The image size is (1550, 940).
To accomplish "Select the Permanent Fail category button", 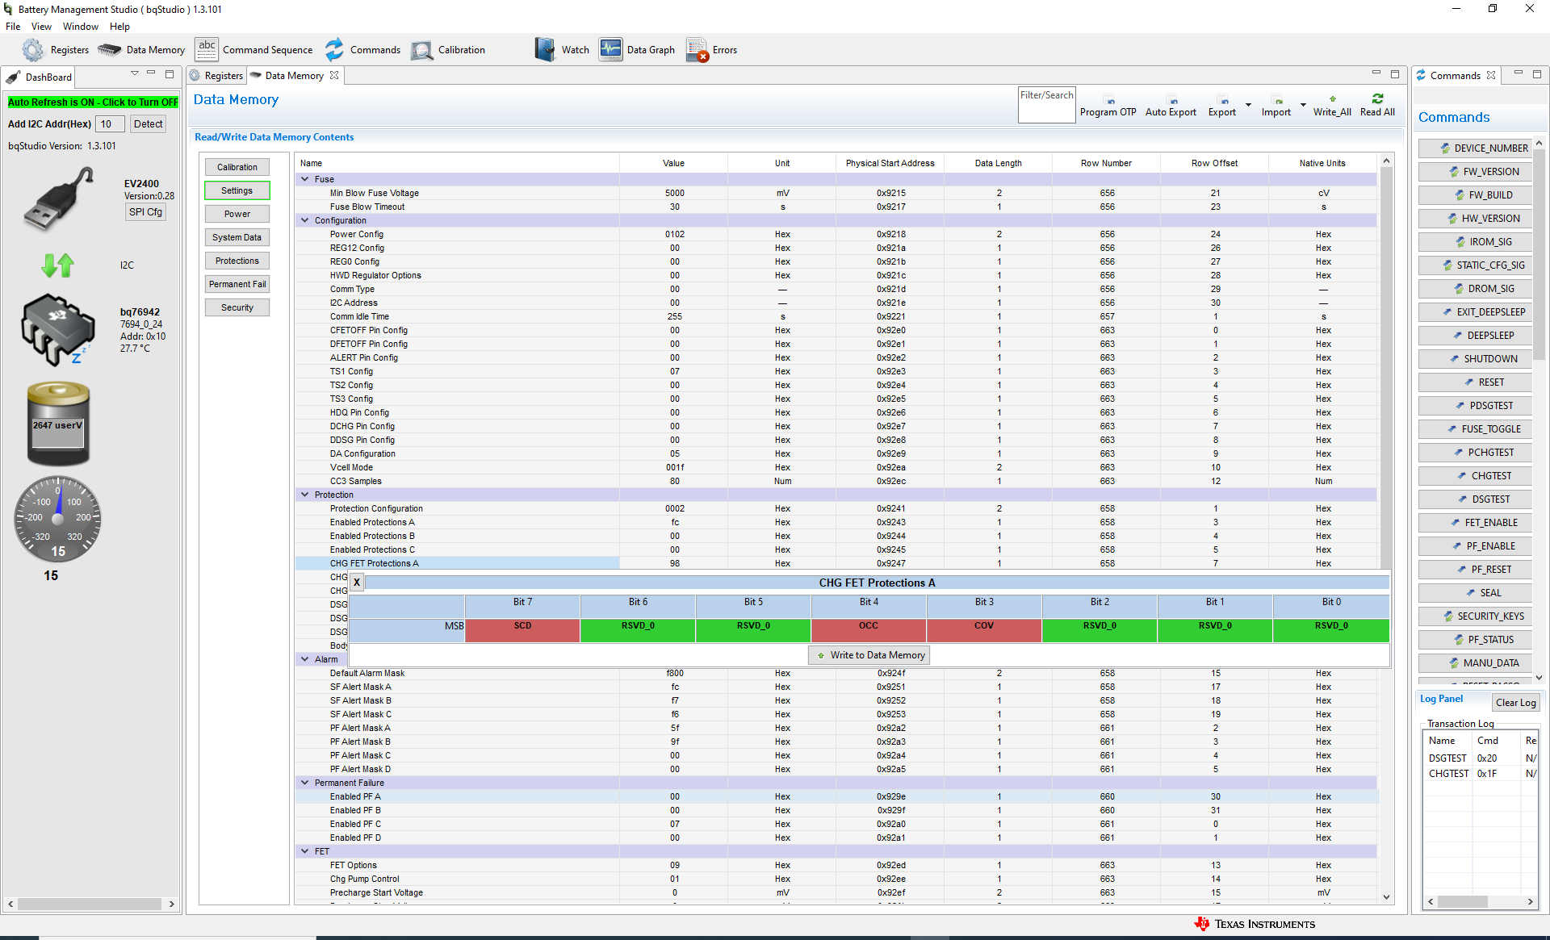I will click(237, 284).
